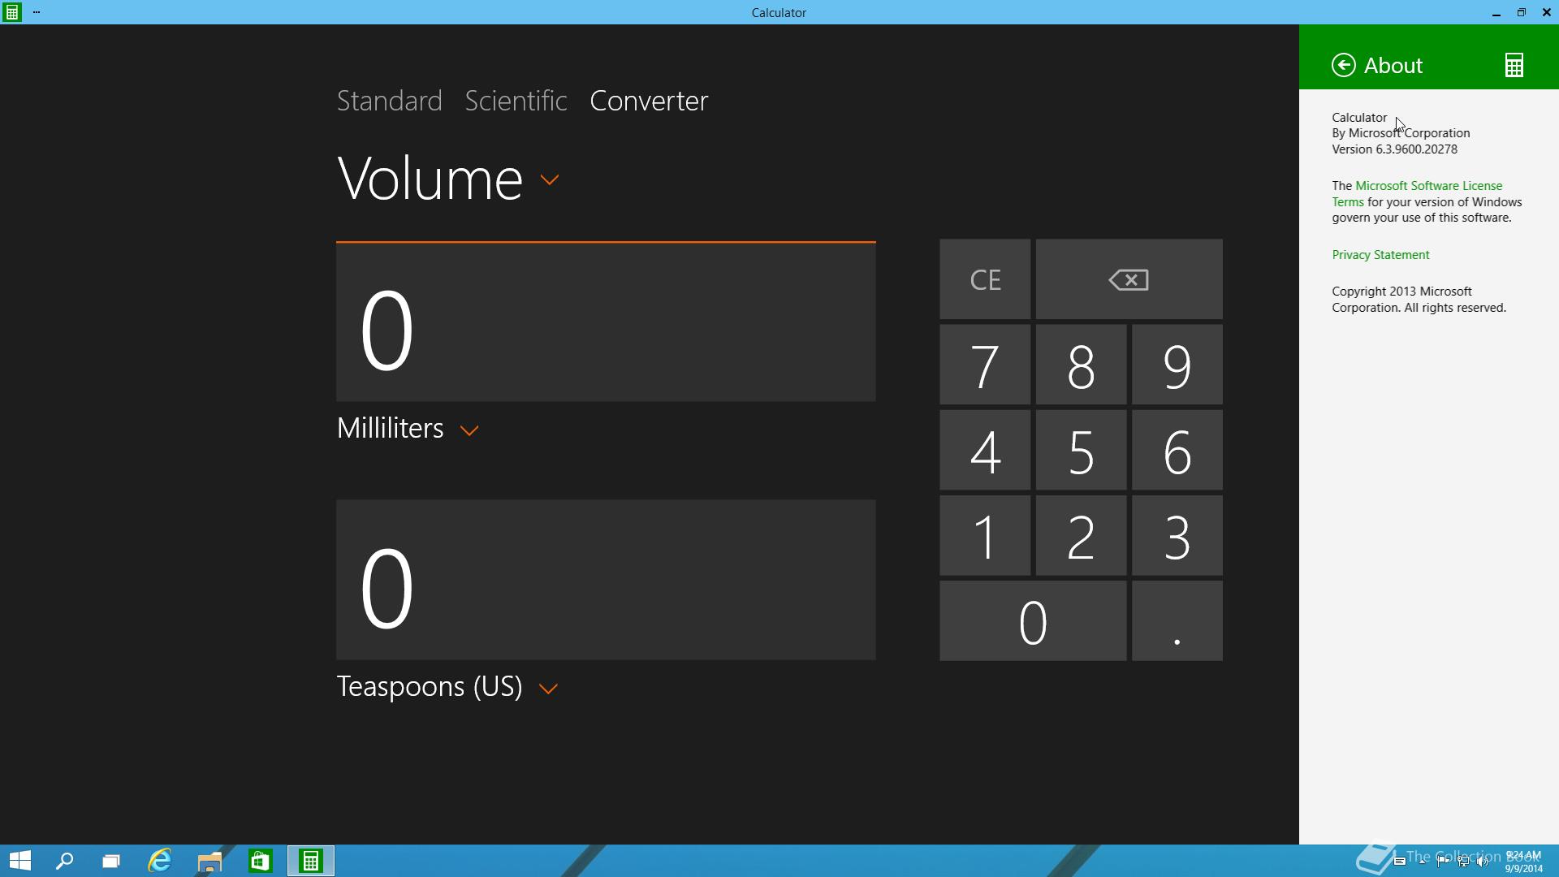Tap the number 3 key
This screenshot has height=877, width=1559.
point(1177,536)
